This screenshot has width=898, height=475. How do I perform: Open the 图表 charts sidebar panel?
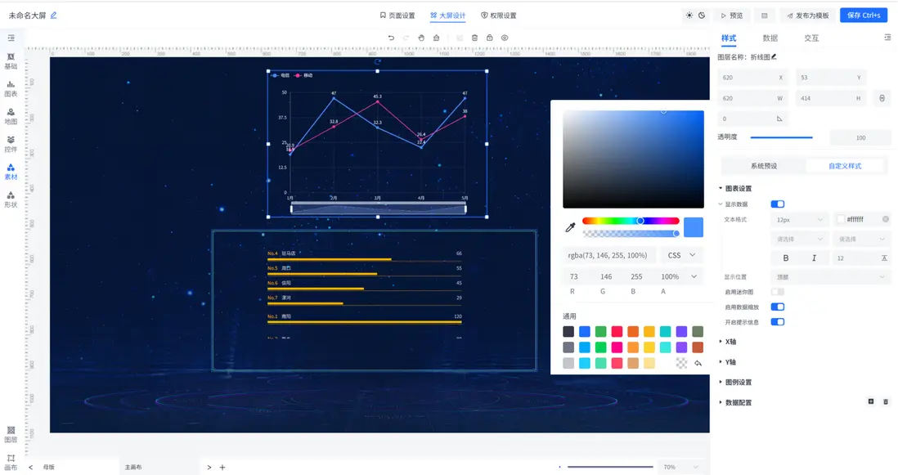point(11,88)
